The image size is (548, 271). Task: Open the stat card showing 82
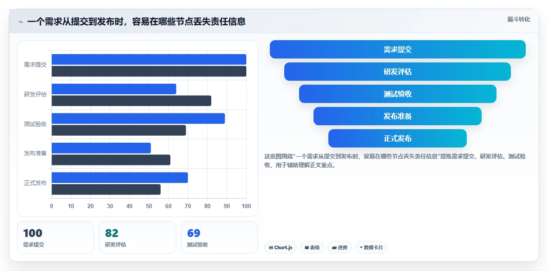138,237
